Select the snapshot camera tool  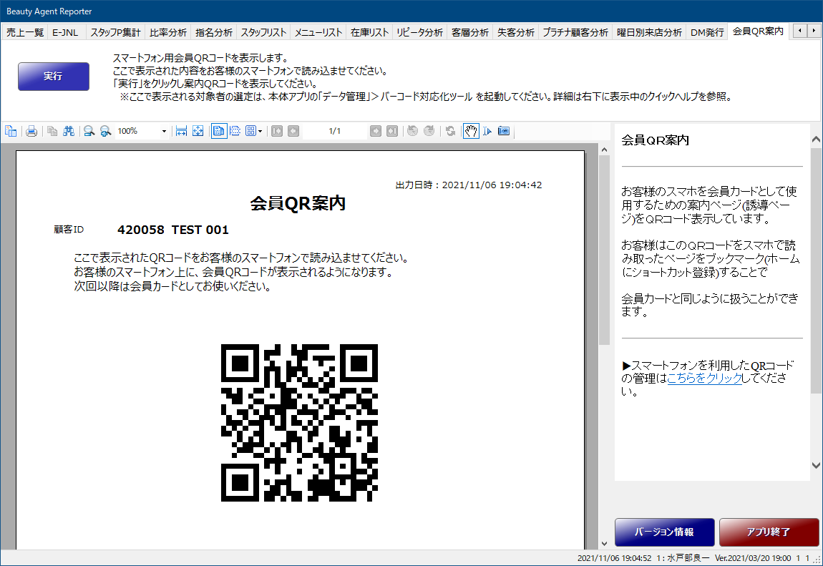coord(504,131)
